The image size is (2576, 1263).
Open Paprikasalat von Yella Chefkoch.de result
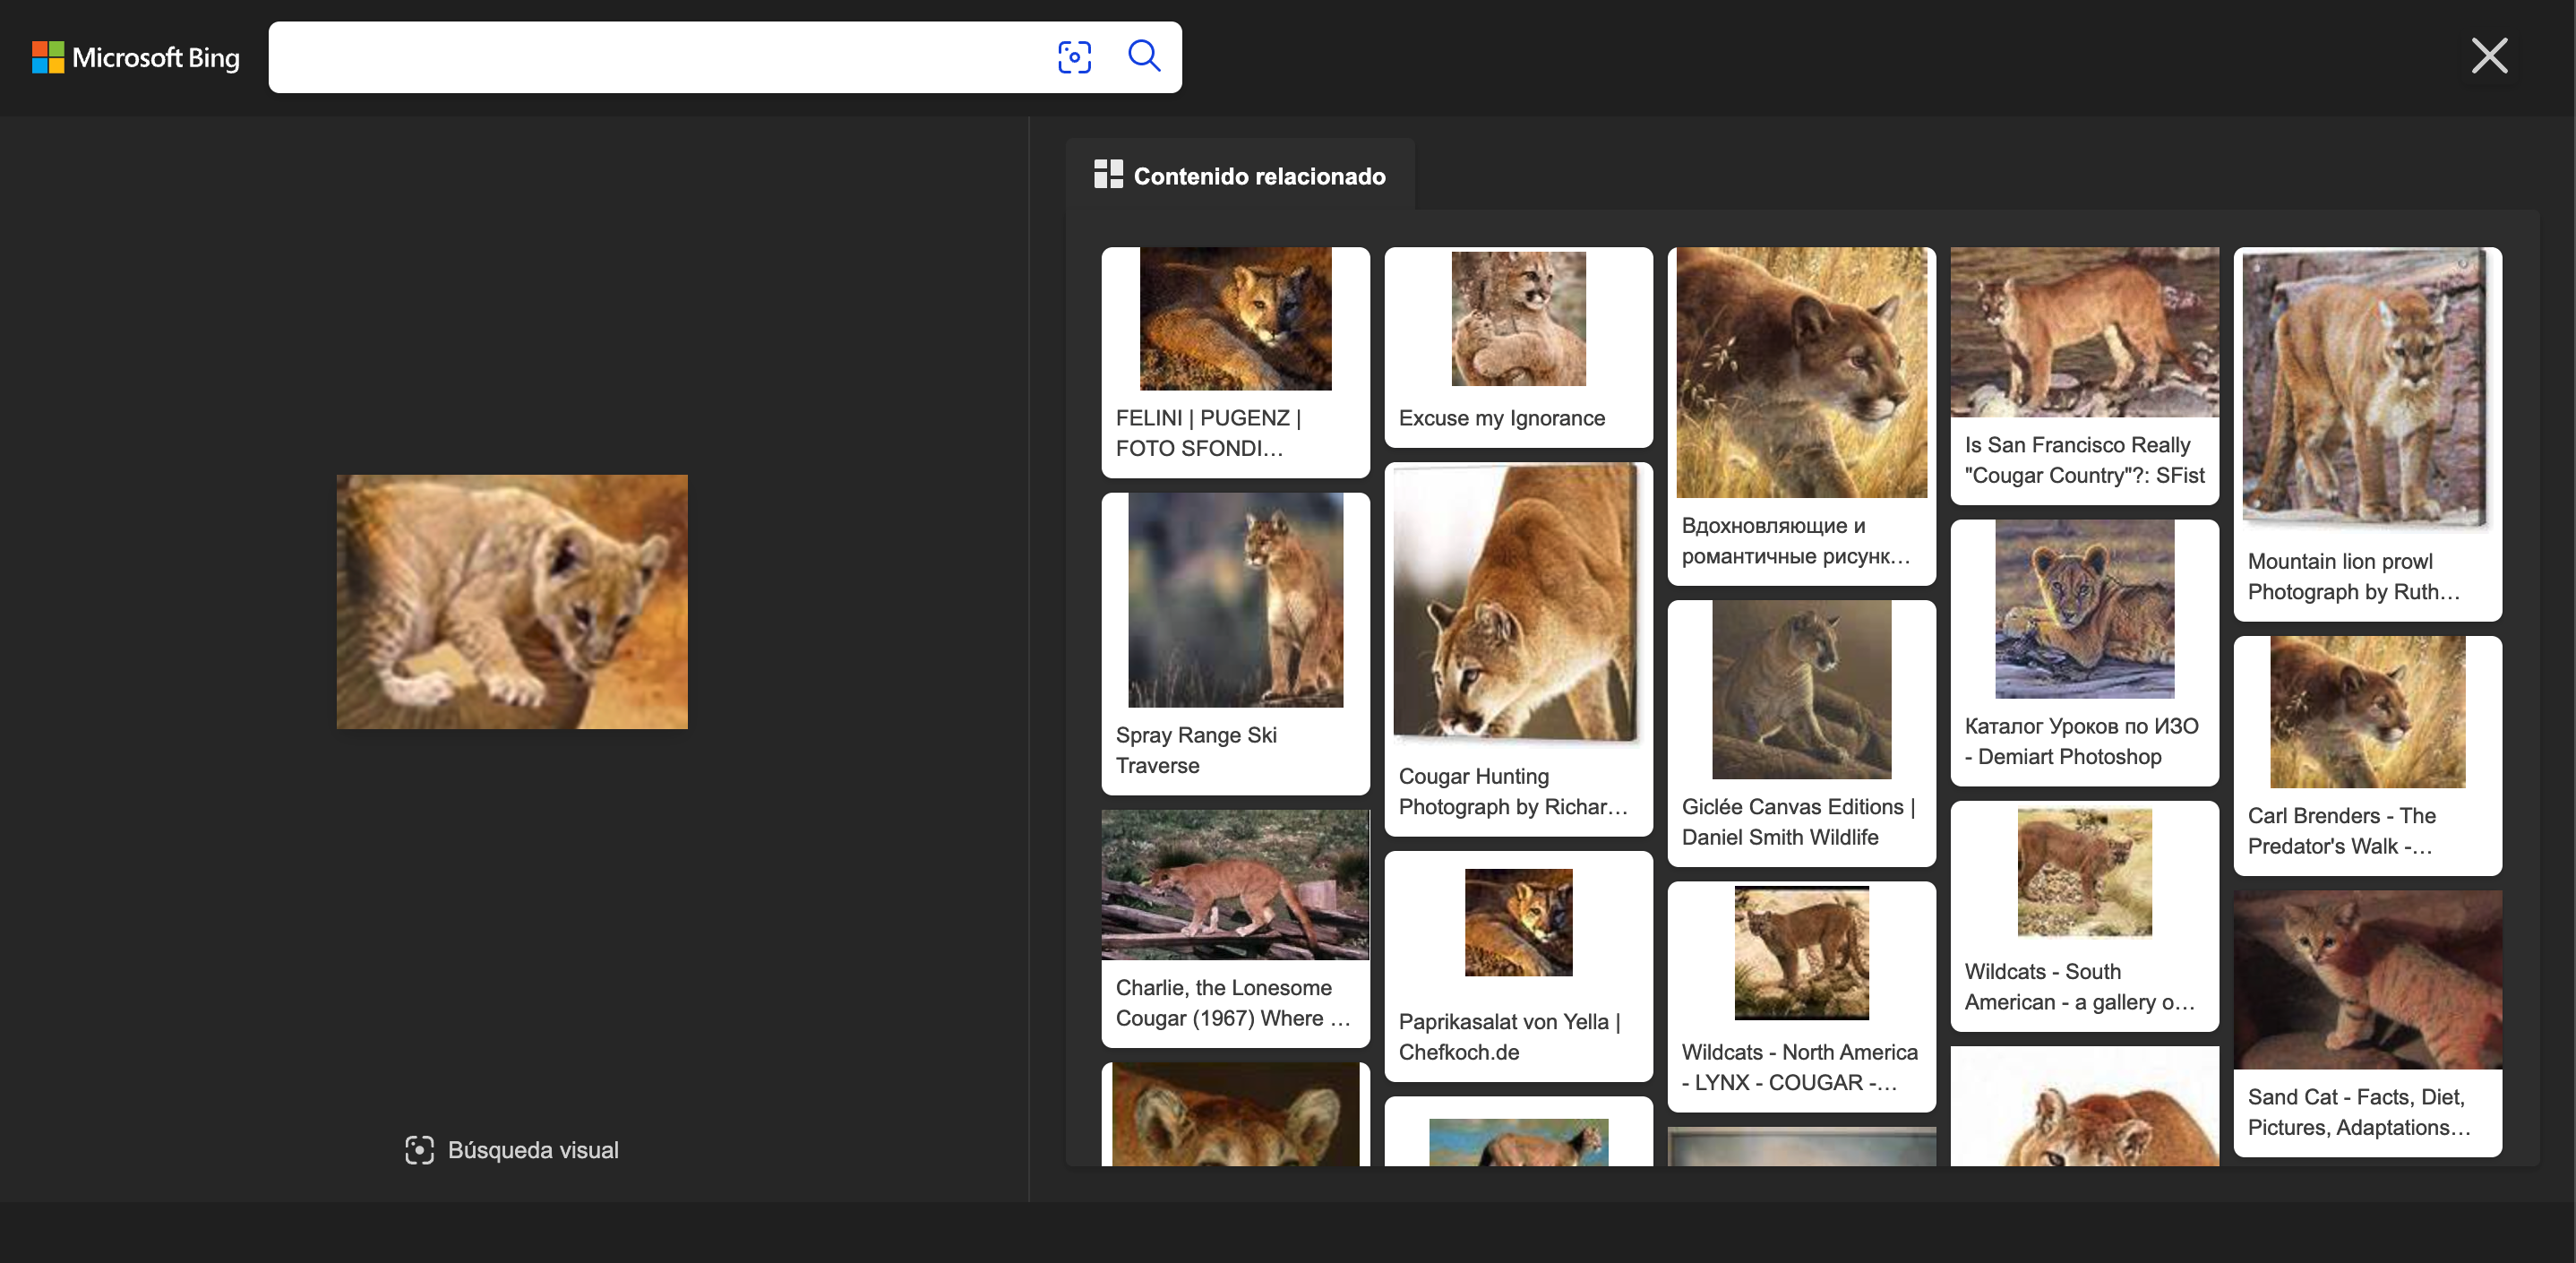1517,923
